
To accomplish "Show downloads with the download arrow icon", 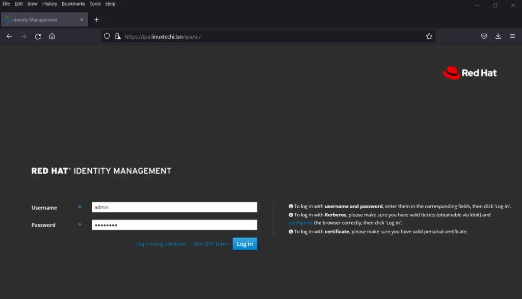I will pyautogui.click(x=498, y=36).
